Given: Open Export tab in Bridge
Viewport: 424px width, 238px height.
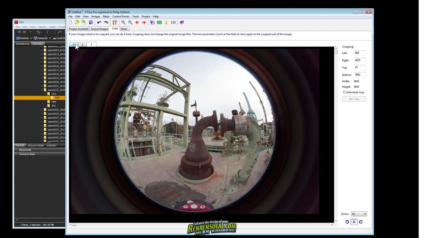Looking at the screenshot, I should pyautogui.click(x=52, y=145).
